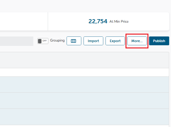Click the empty left section of stats card
Image resolution: width=171 pixels, height=127 pixels.
point(24,21)
